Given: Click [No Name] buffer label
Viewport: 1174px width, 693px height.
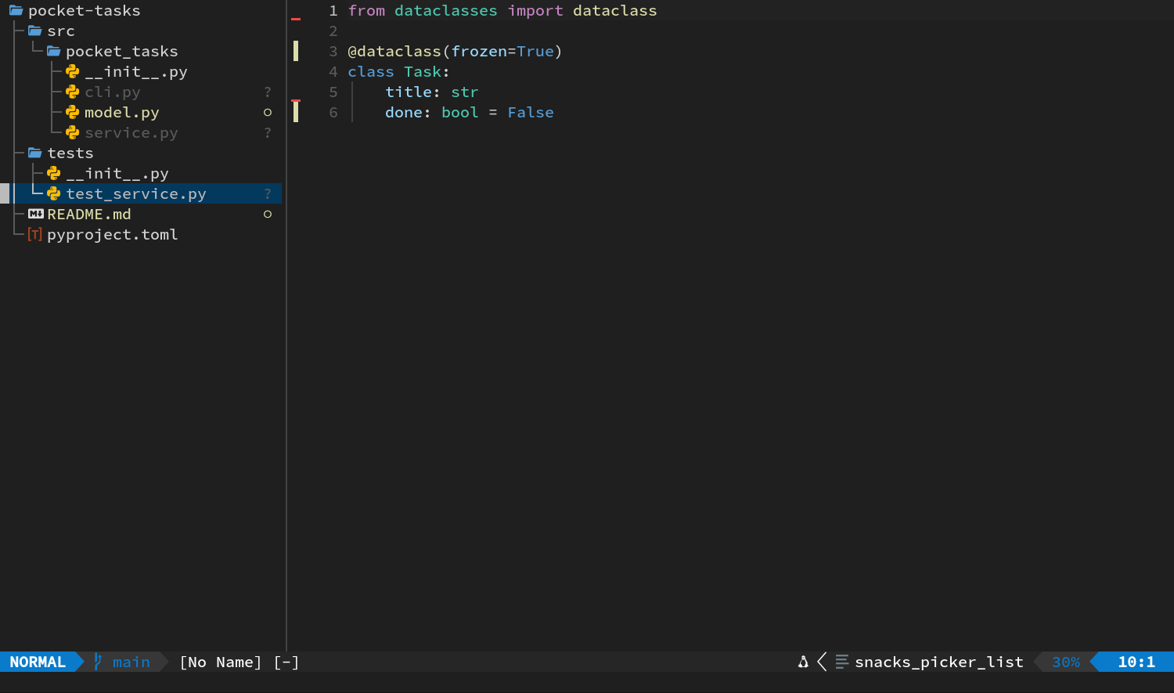Looking at the screenshot, I should tap(221, 662).
